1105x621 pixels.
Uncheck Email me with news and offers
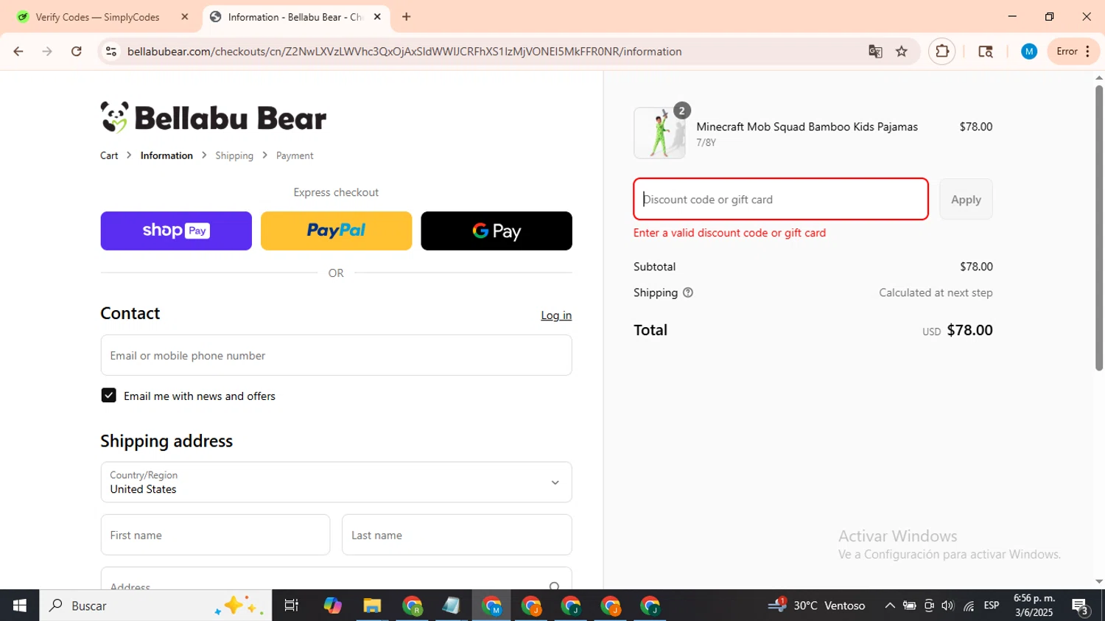click(108, 396)
